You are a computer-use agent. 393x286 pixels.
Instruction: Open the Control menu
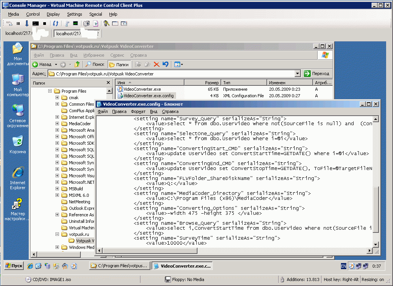click(33, 14)
